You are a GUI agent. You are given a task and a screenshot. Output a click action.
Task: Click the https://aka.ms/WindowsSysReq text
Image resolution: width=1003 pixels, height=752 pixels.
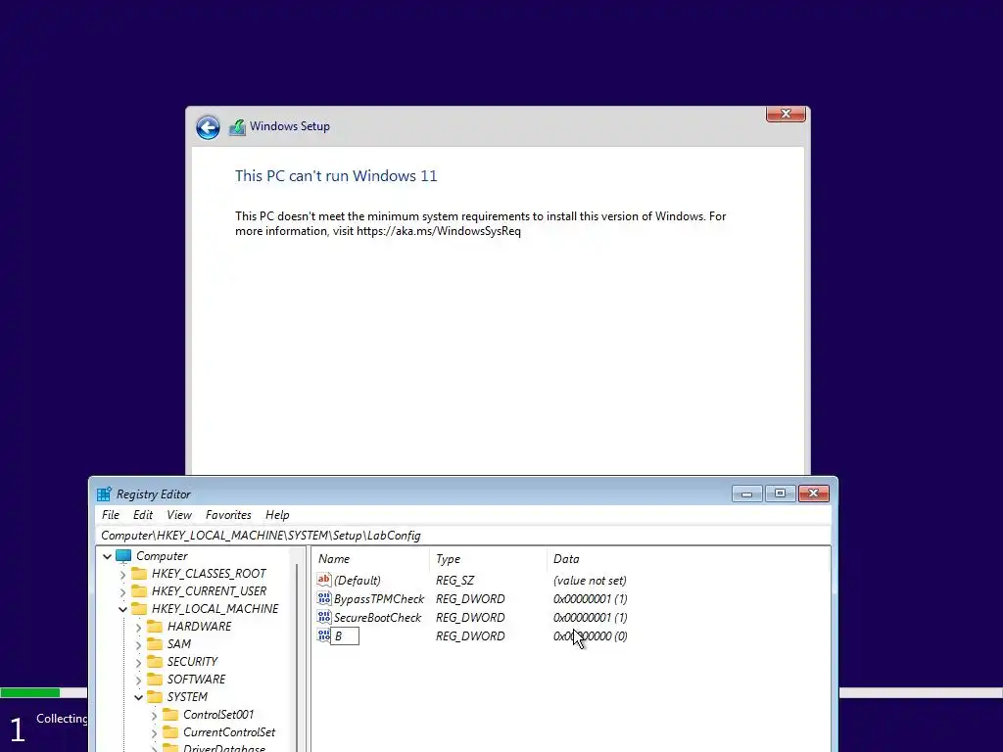click(x=439, y=231)
